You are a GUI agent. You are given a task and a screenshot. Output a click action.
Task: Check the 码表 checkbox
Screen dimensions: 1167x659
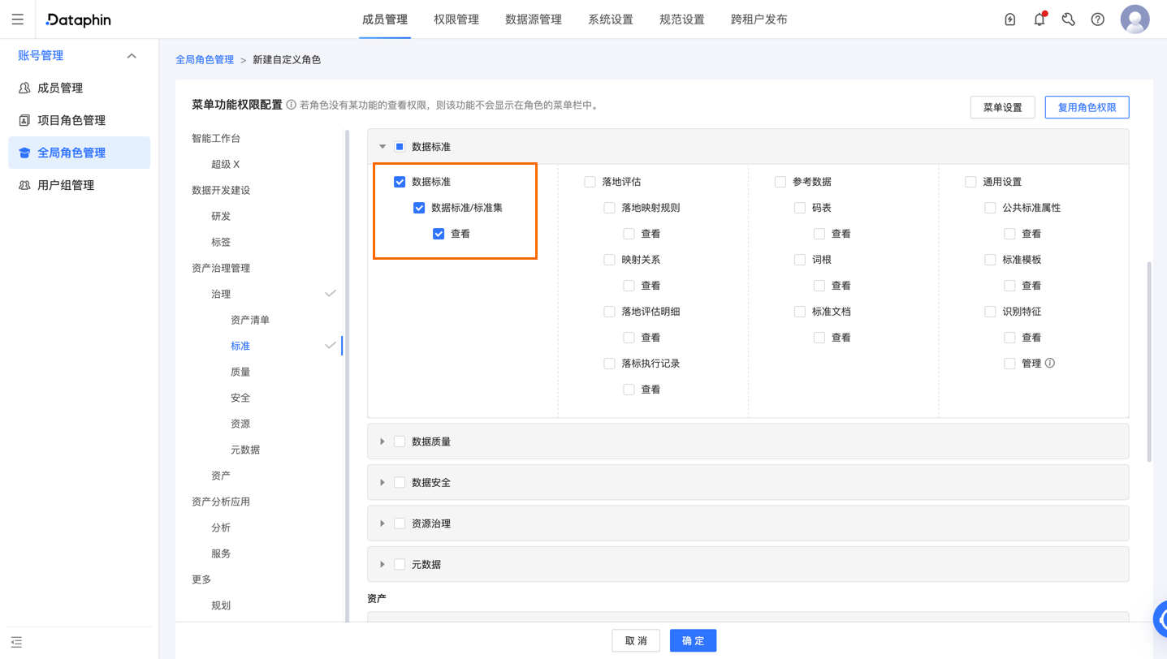pyautogui.click(x=800, y=208)
